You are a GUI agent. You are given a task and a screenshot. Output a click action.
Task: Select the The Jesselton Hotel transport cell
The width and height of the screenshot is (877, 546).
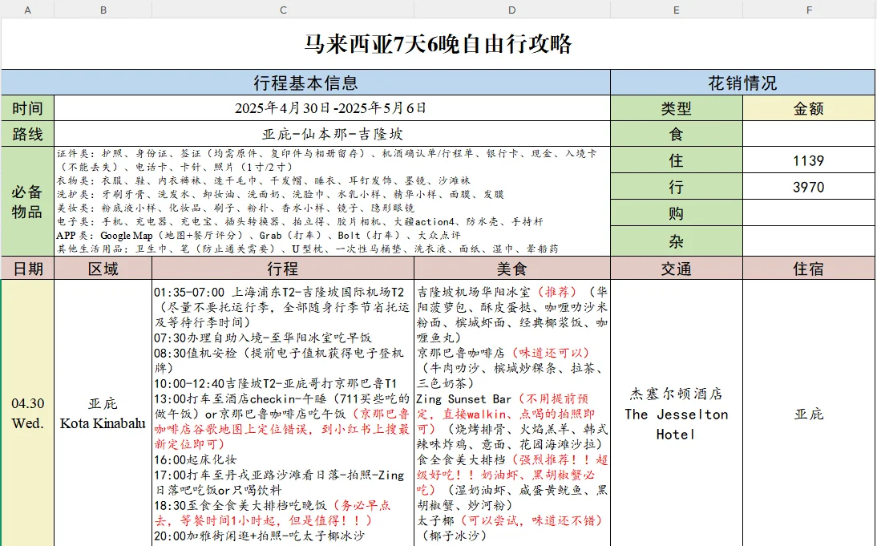click(677, 414)
